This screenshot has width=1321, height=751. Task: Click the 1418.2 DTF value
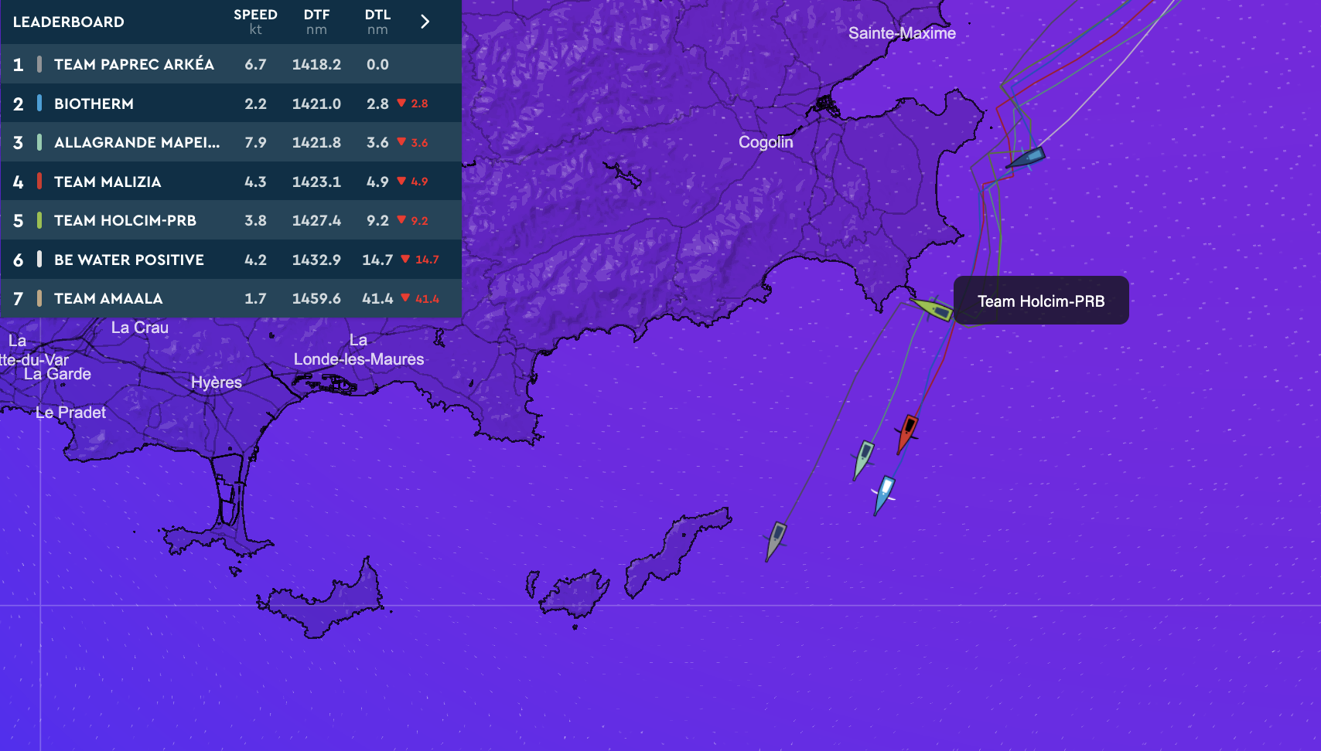tap(316, 64)
